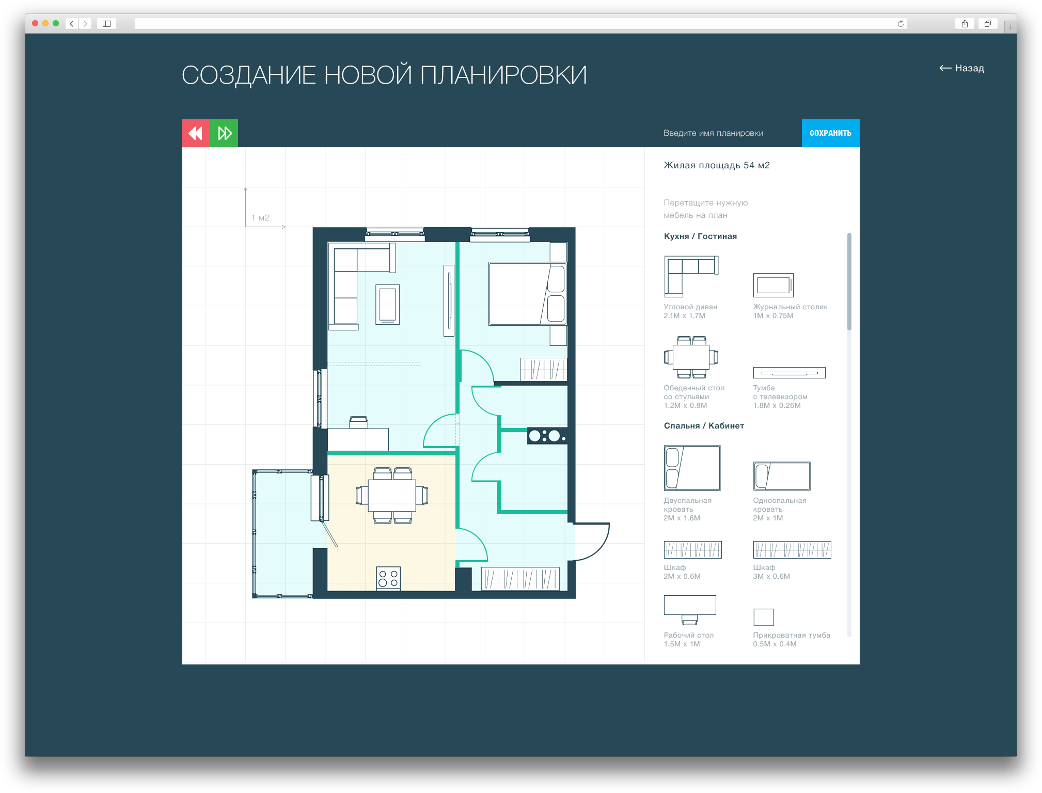1042x793 pixels.
Task: Pick the double bed icon in sidebar
Action: tap(692, 468)
